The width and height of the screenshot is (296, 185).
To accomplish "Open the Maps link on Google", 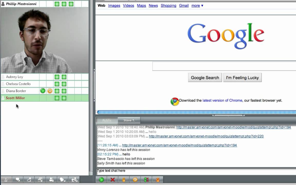I will pos(141,6).
